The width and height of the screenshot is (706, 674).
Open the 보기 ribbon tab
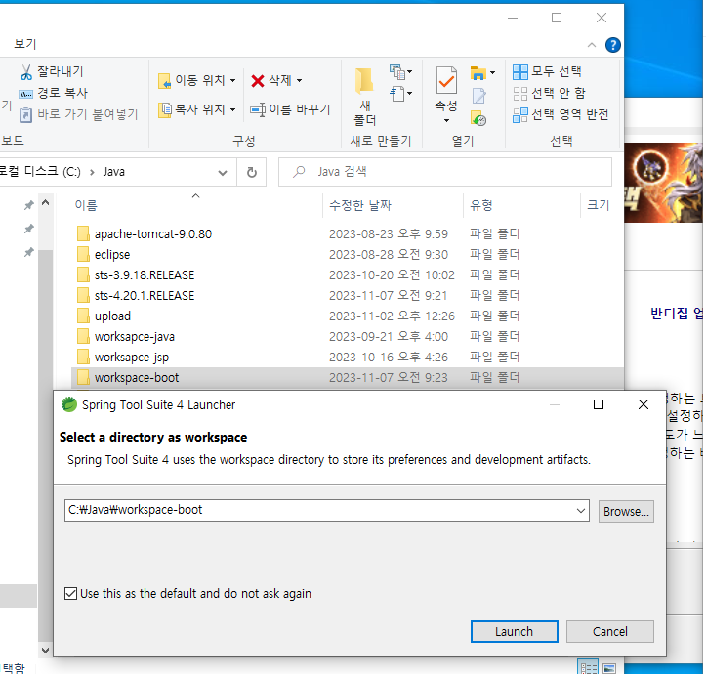(24, 44)
